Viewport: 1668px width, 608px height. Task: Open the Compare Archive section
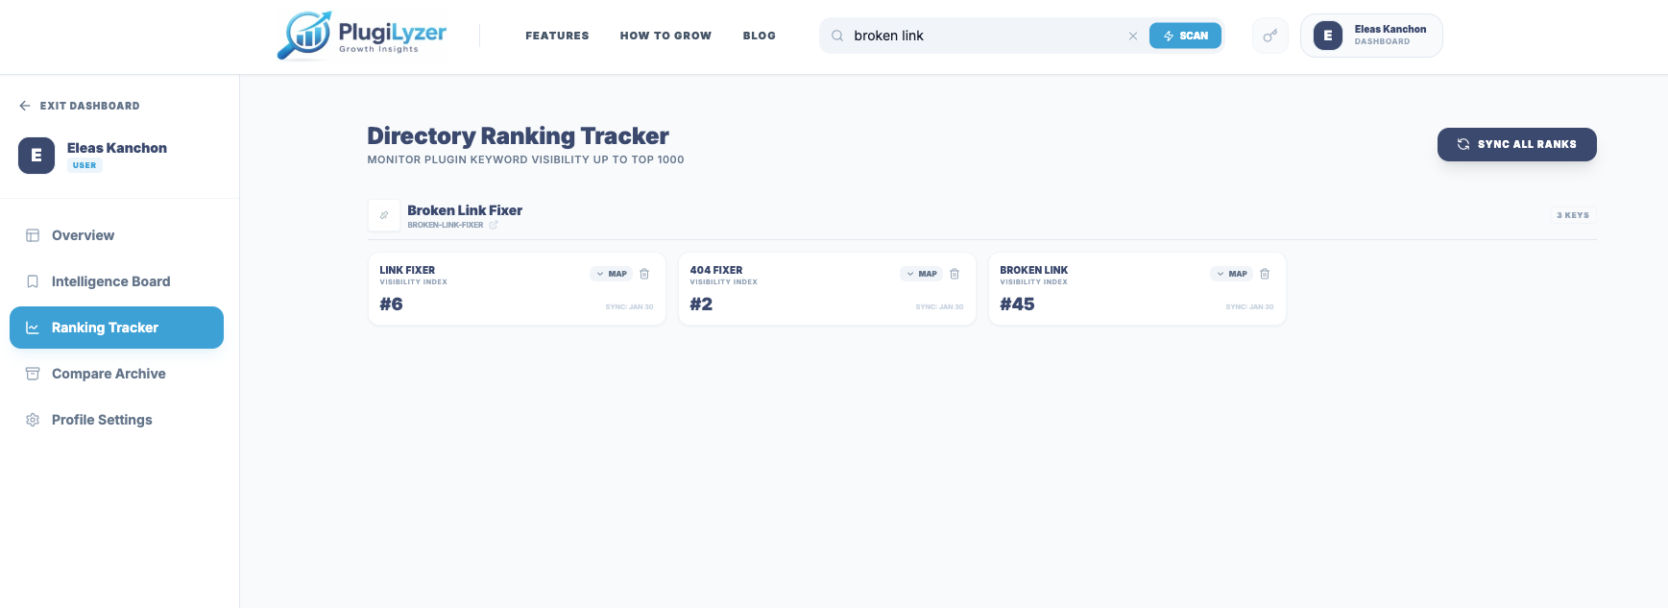tap(116, 374)
